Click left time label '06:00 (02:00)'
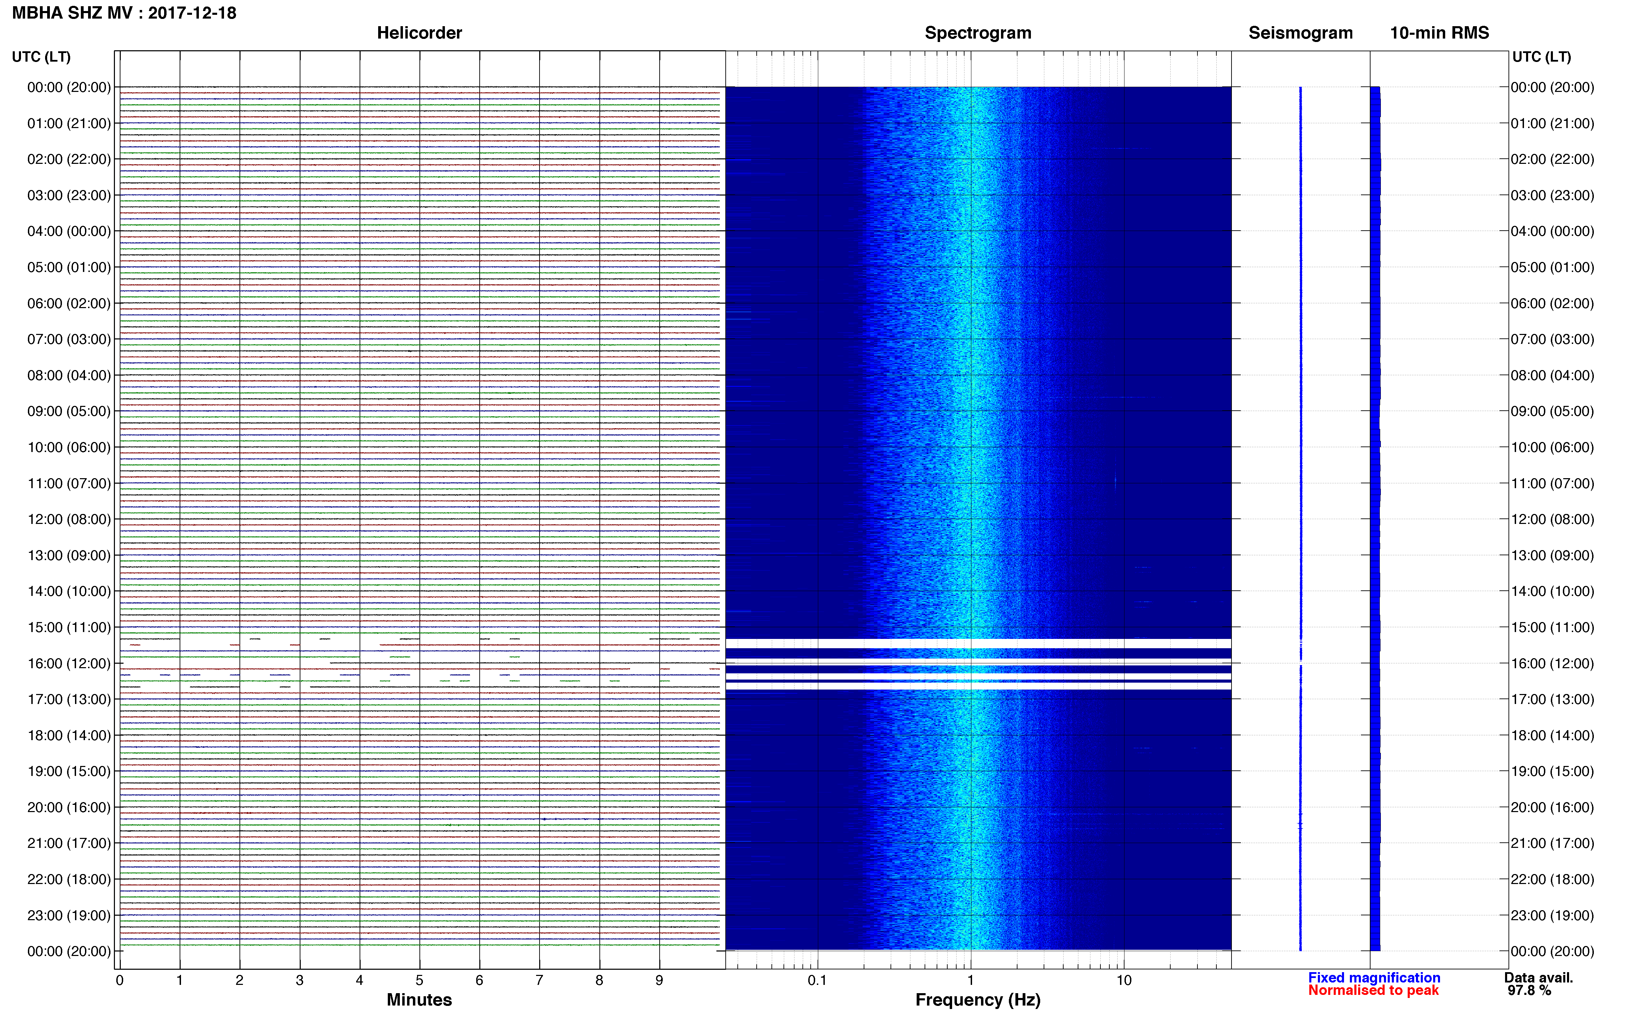Image resolution: width=1631 pixels, height=1020 pixels. (x=69, y=304)
